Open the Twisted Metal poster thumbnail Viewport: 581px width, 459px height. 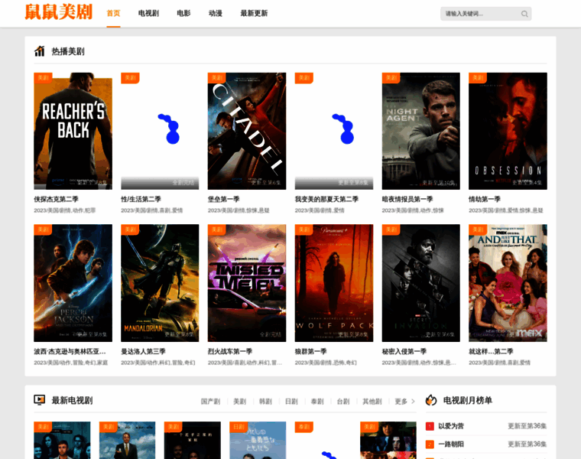(x=247, y=283)
